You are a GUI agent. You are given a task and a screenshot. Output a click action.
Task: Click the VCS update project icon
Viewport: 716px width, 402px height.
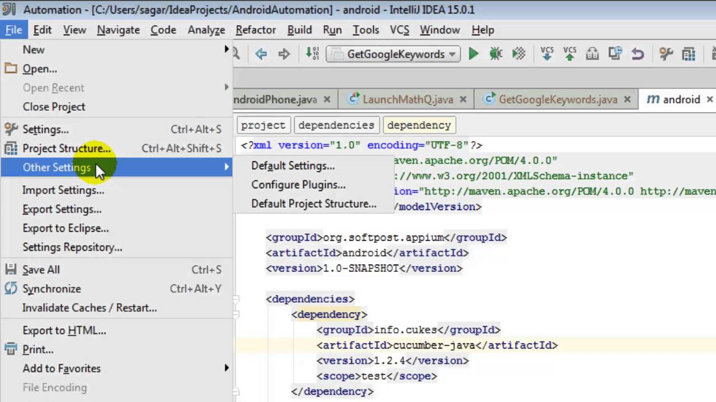[x=547, y=54]
